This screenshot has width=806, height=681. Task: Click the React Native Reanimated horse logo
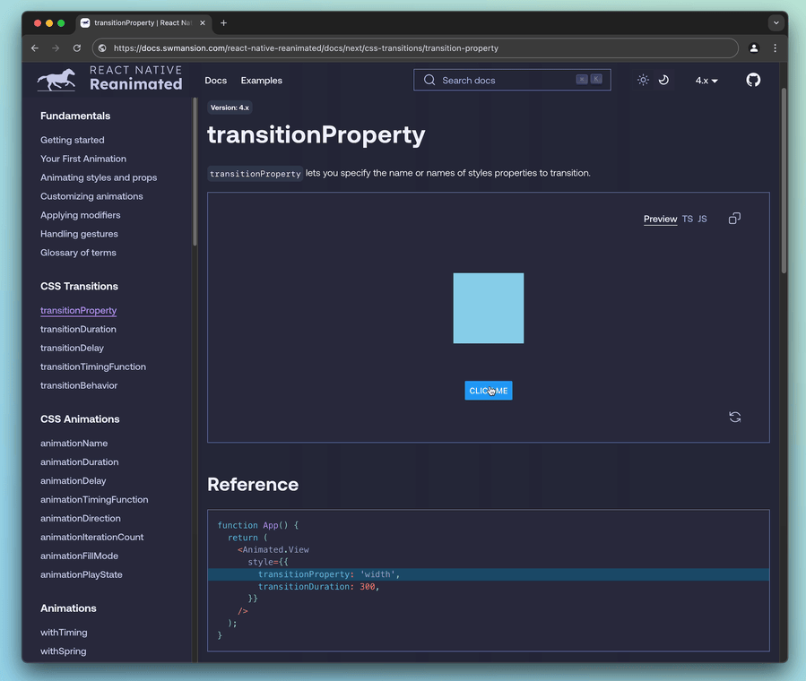[x=56, y=81]
